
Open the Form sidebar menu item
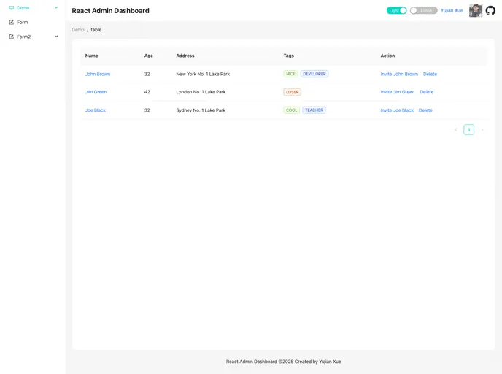[33, 22]
